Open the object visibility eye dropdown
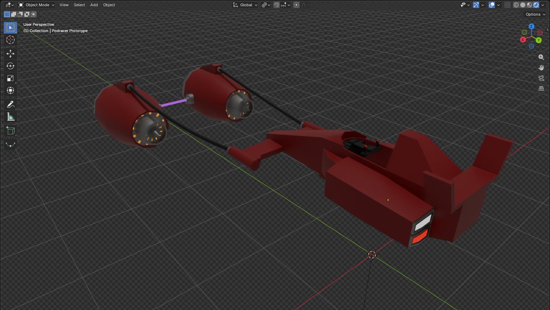 point(465,5)
